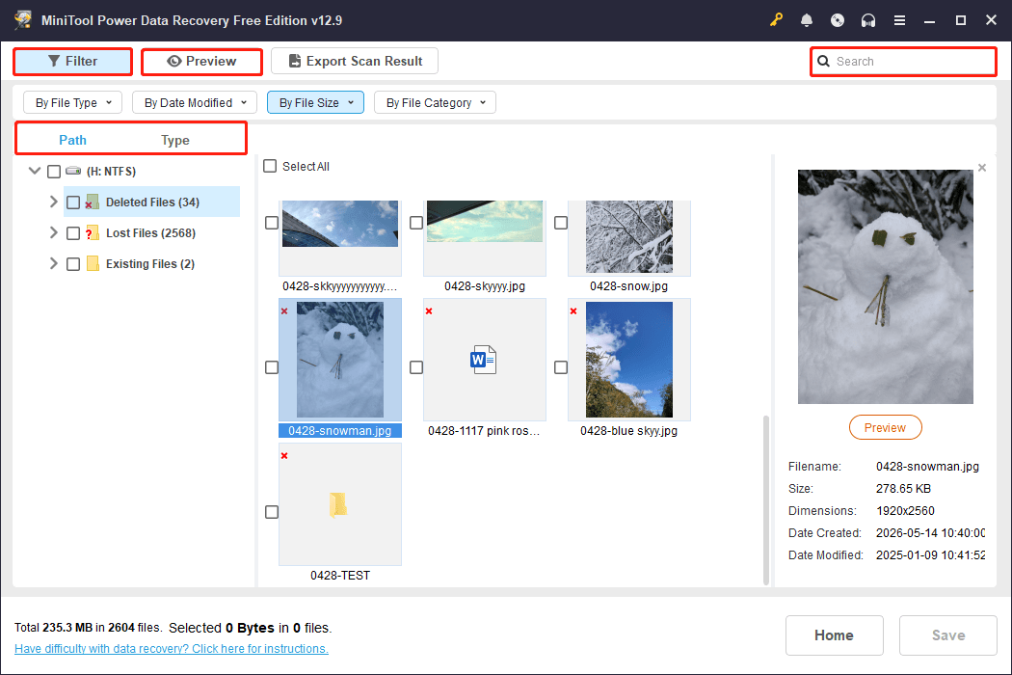
Task: Click the Home button
Action: coord(834,634)
